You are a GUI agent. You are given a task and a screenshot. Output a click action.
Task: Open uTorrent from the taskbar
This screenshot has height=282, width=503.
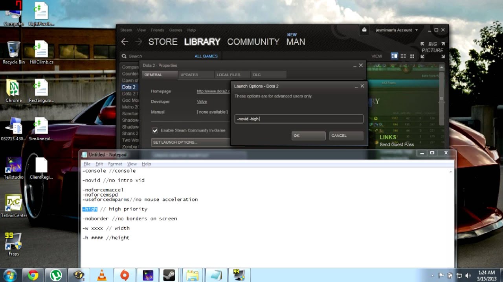pos(56,275)
